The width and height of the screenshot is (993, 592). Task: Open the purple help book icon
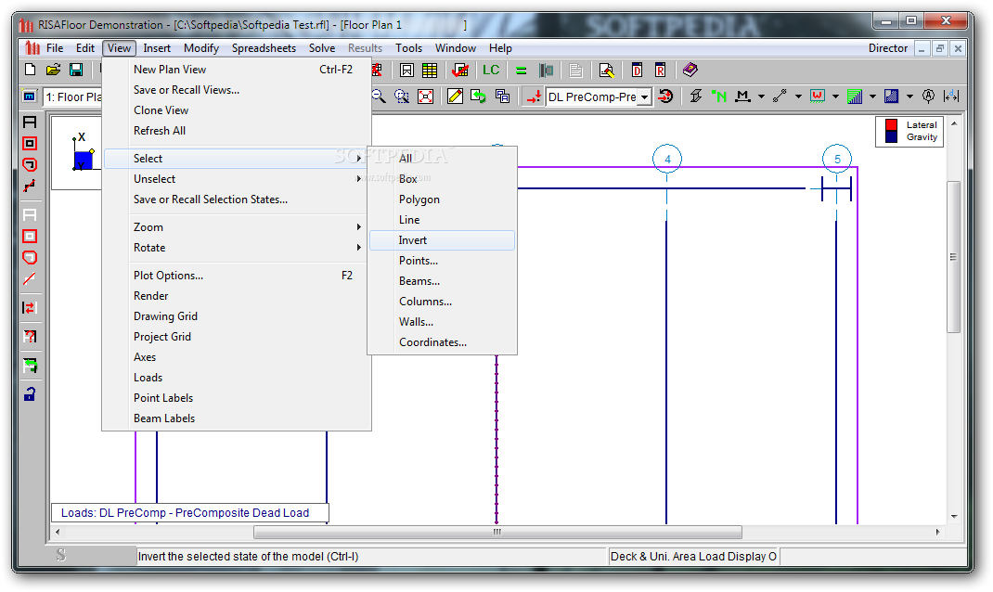pyautogui.click(x=690, y=70)
